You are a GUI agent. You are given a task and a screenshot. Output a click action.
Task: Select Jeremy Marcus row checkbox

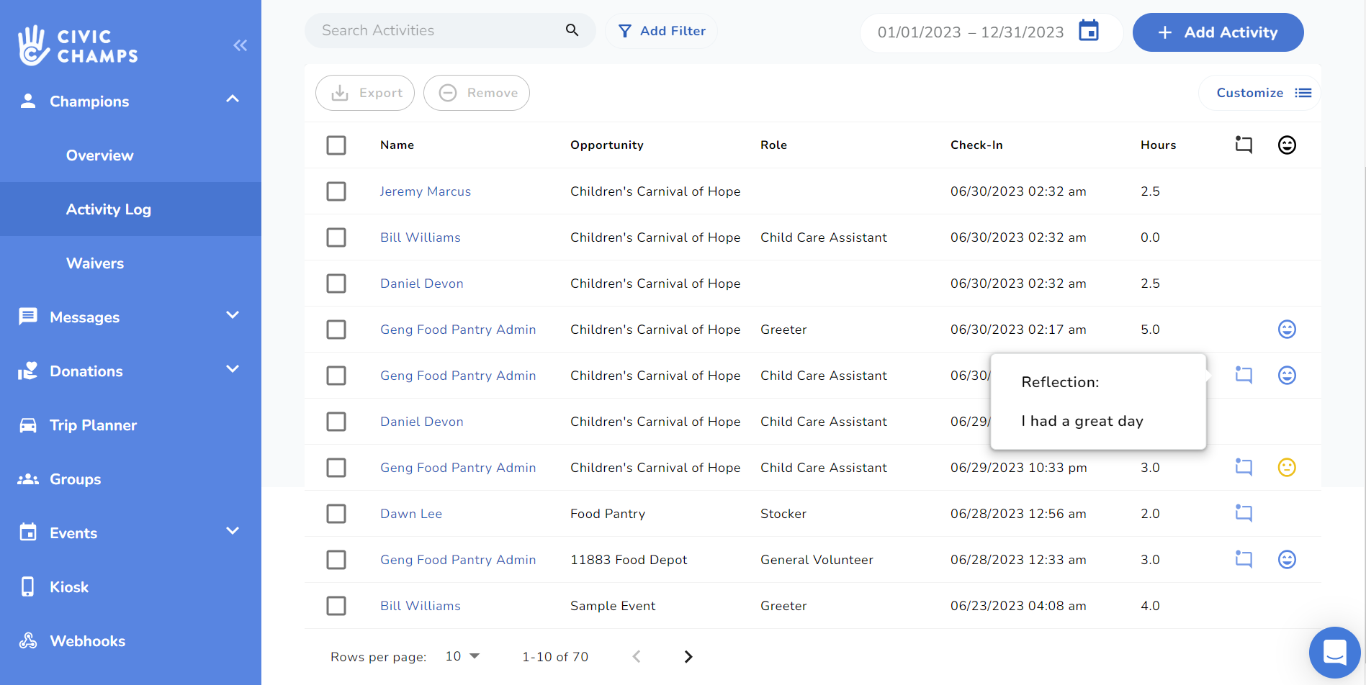tap(336, 191)
